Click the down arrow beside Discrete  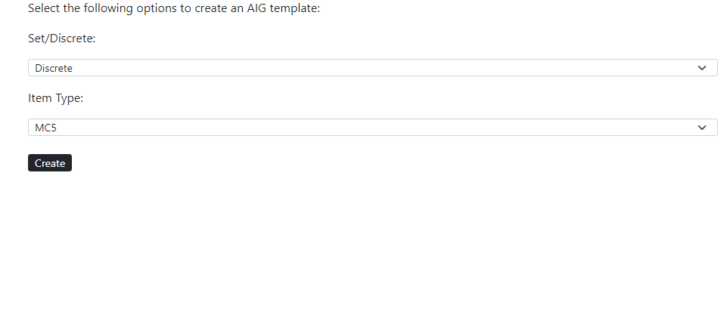pyautogui.click(x=703, y=68)
